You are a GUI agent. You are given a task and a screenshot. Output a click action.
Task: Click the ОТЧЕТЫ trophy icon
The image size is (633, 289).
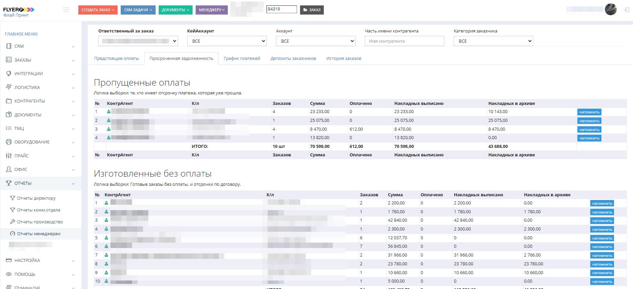(x=9, y=183)
